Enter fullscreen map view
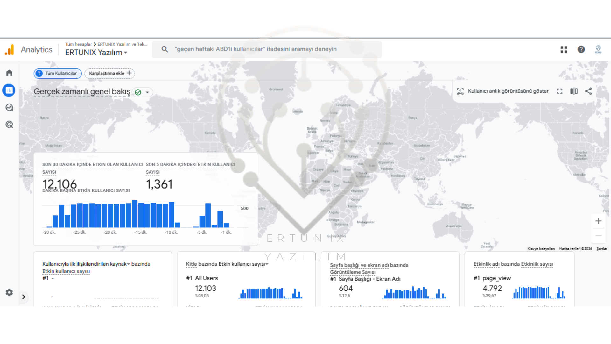The height and width of the screenshot is (344, 611). (x=559, y=91)
